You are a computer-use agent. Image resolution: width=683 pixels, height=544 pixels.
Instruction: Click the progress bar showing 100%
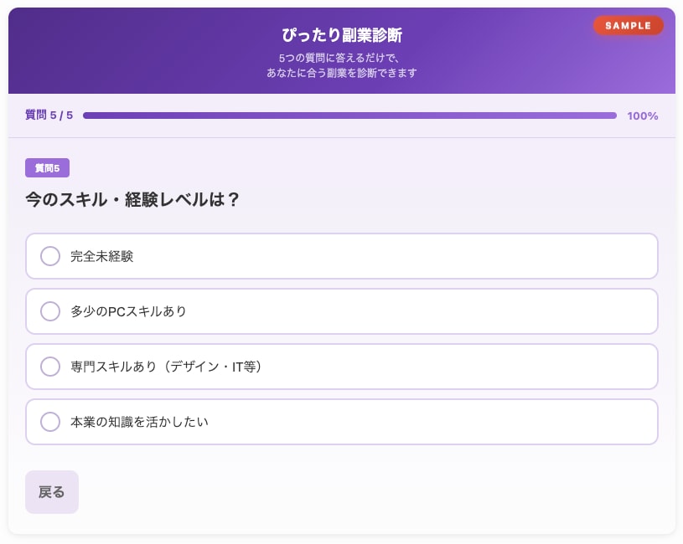pyautogui.click(x=349, y=115)
